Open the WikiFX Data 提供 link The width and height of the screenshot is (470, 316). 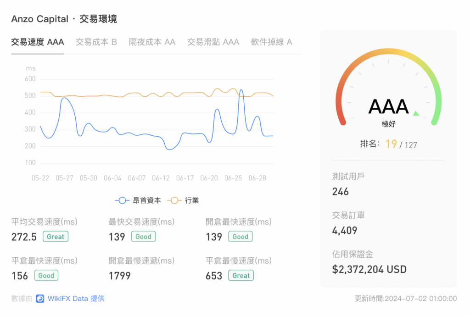click(76, 299)
